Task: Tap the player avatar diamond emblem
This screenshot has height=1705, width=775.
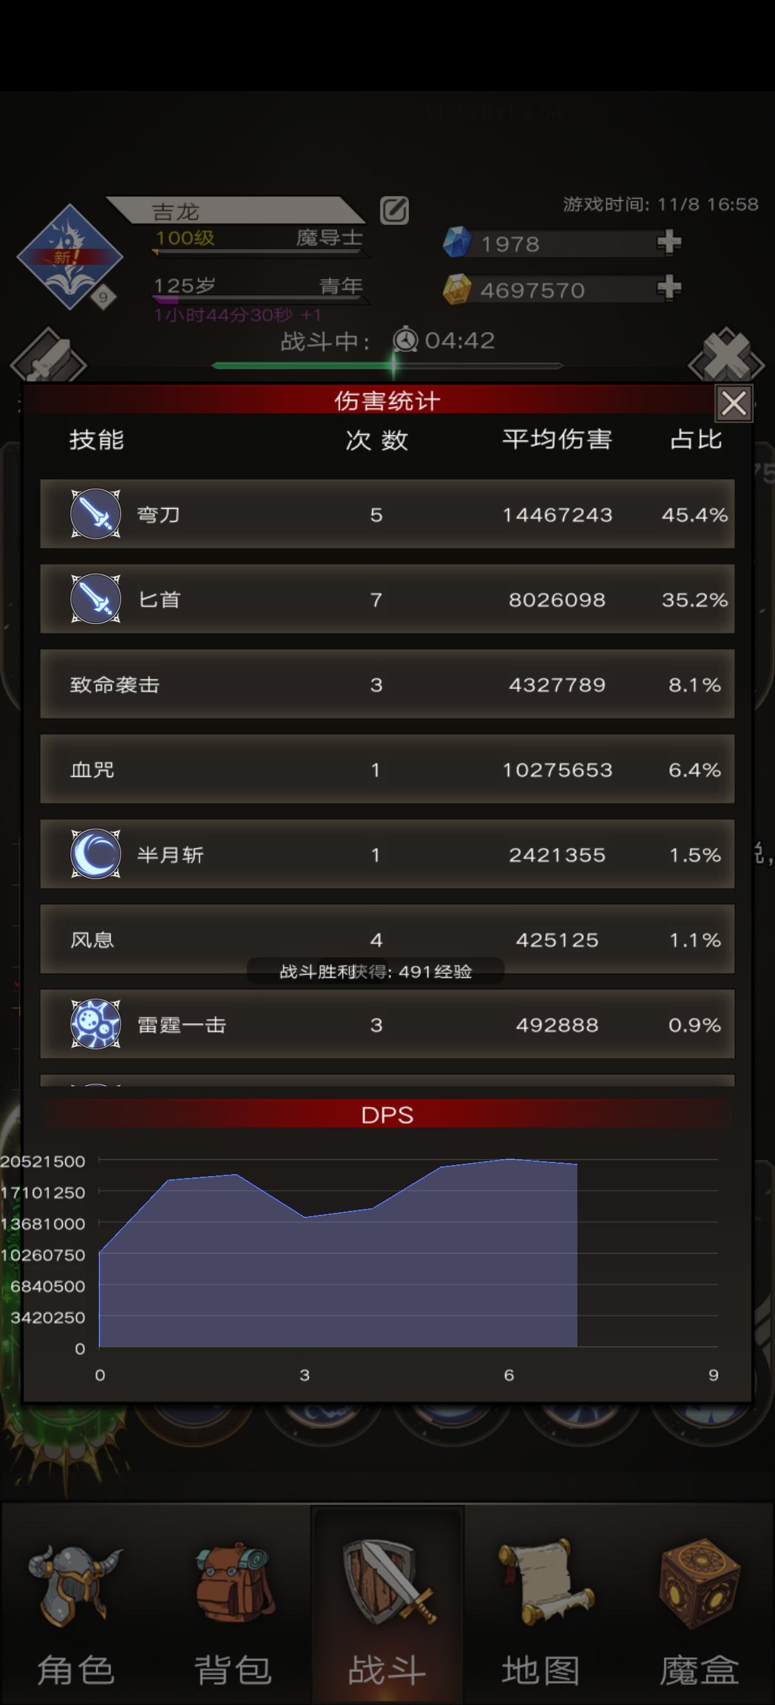Action: [x=70, y=258]
